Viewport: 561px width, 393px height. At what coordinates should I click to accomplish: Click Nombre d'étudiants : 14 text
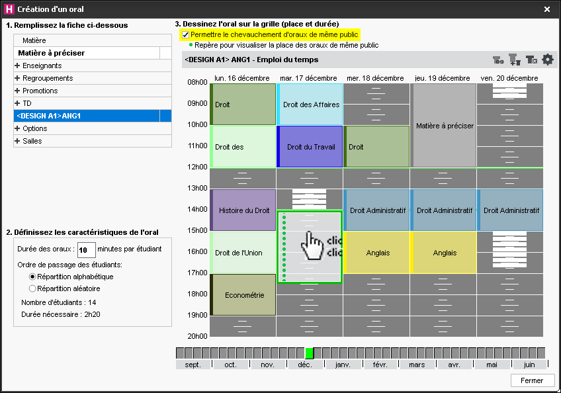[59, 302]
